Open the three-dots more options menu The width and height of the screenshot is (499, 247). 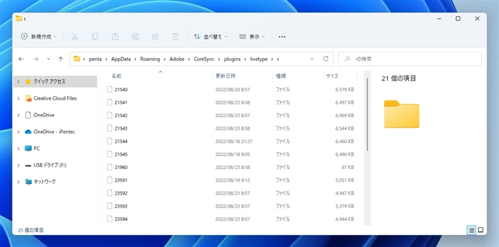(282, 37)
